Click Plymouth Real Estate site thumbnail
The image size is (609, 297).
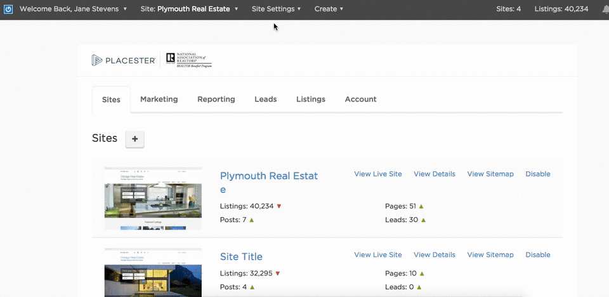153,198
